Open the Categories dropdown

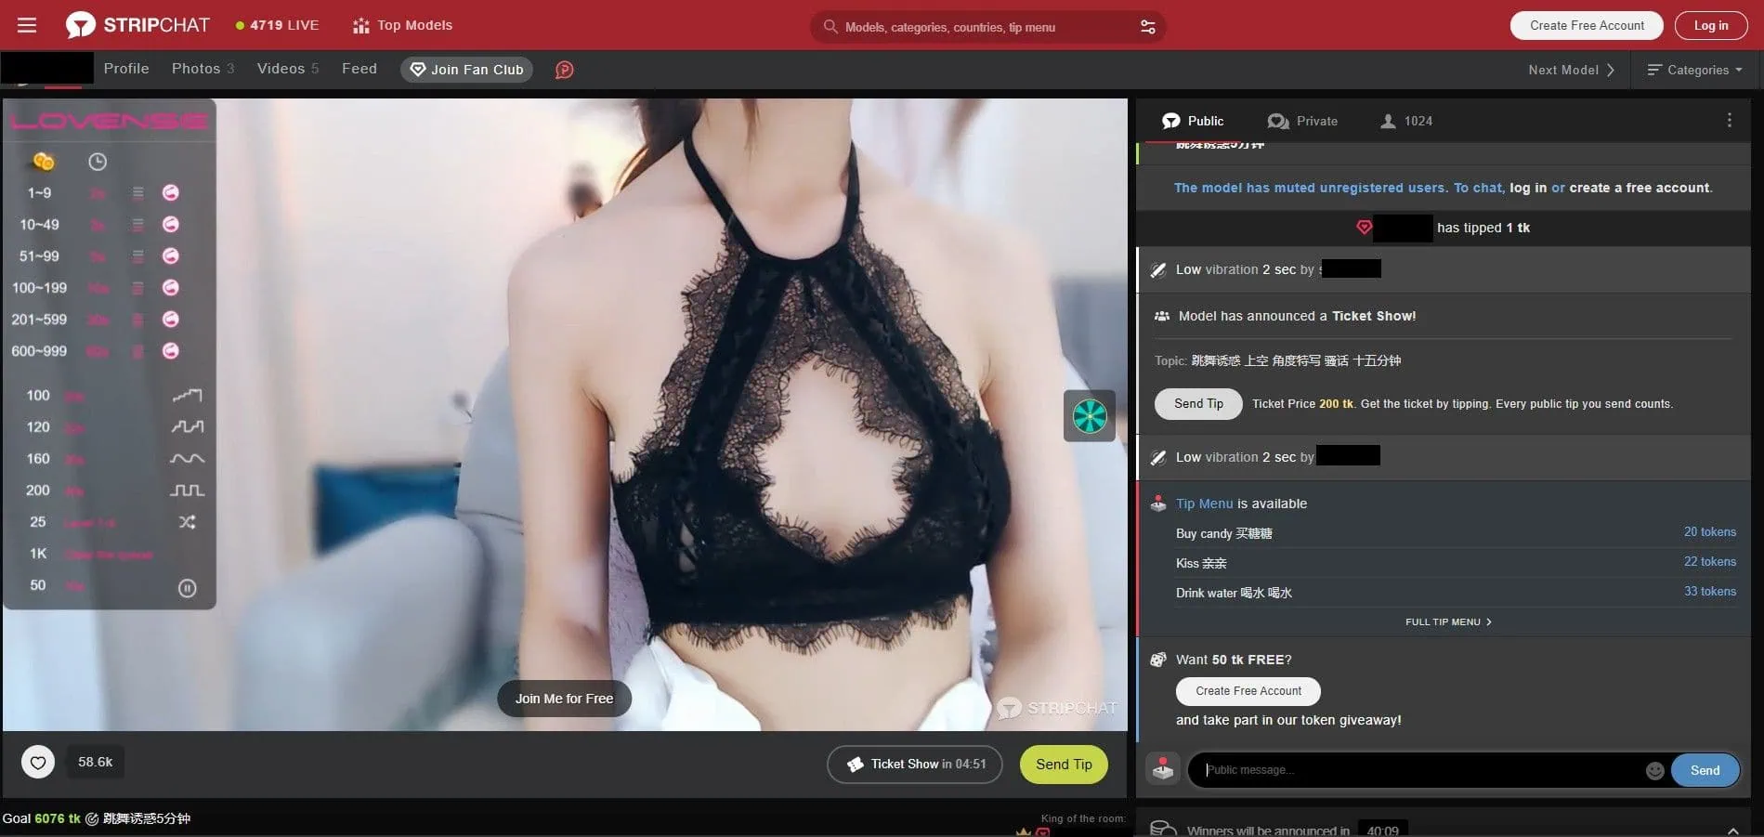pos(1695,70)
